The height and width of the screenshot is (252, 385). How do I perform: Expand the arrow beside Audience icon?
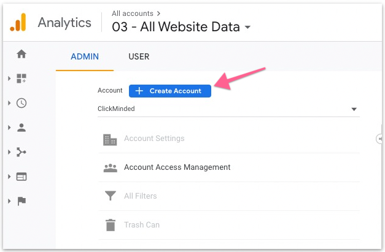9,128
